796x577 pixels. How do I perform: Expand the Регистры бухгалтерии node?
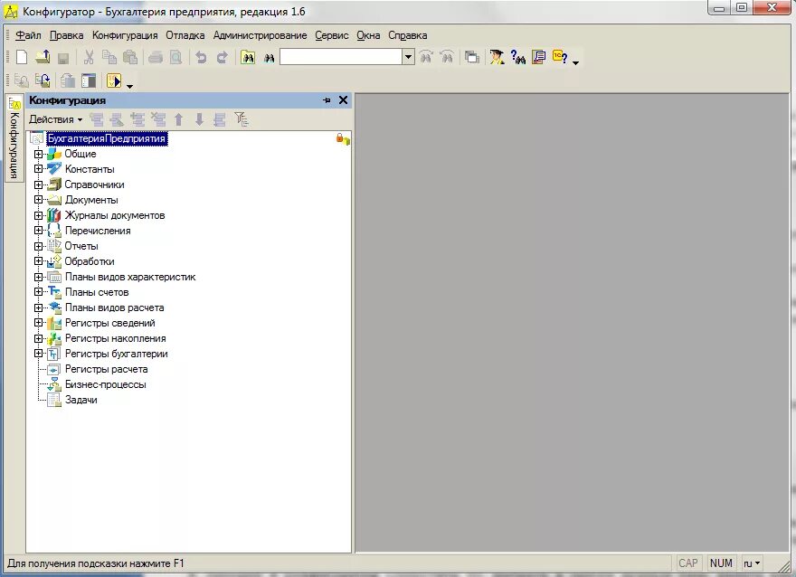point(38,354)
